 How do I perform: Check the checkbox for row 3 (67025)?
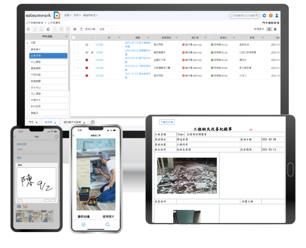pyautogui.click(x=74, y=60)
